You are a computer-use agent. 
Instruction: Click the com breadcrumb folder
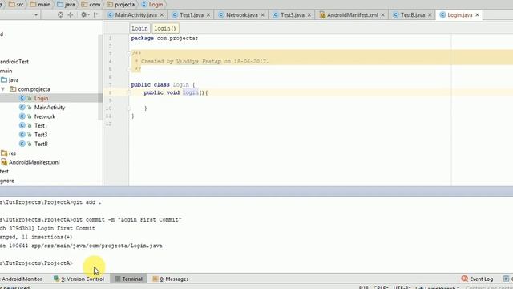coord(91,5)
